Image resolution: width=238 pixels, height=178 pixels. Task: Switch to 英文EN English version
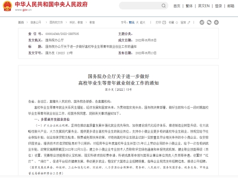click(204, 6)
